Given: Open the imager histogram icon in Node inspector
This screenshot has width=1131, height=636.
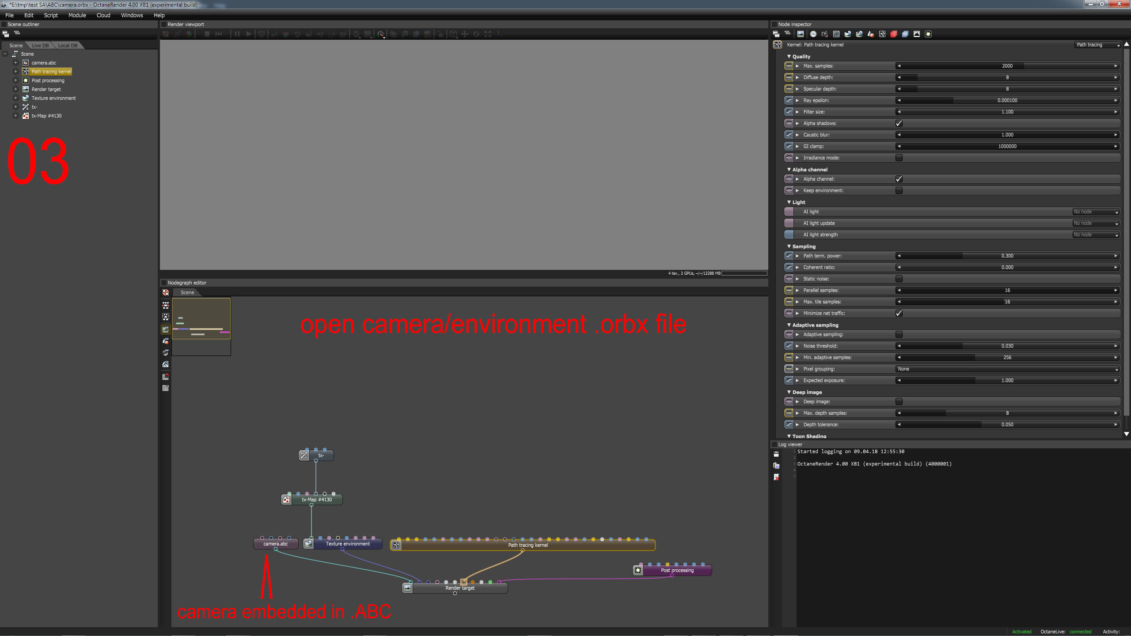Looking at the screenshot, I should [916, 34].
